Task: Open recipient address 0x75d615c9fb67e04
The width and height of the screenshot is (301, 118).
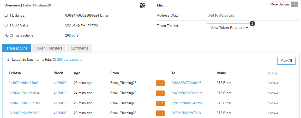Action: click(188, 113)
